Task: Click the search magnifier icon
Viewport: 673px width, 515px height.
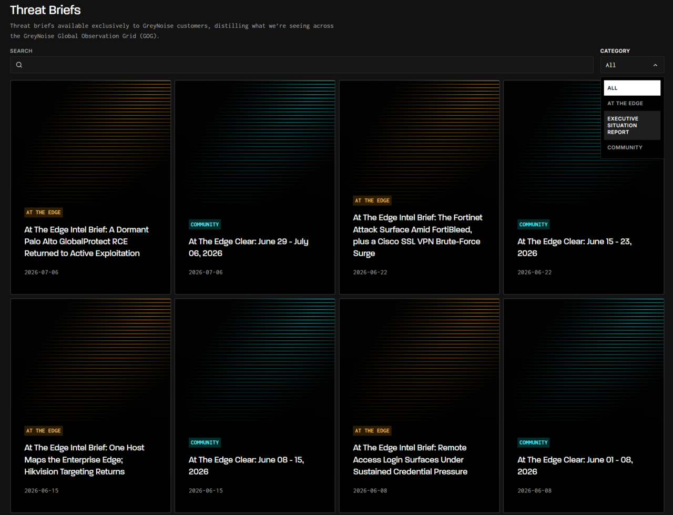Action: point(19,65)
